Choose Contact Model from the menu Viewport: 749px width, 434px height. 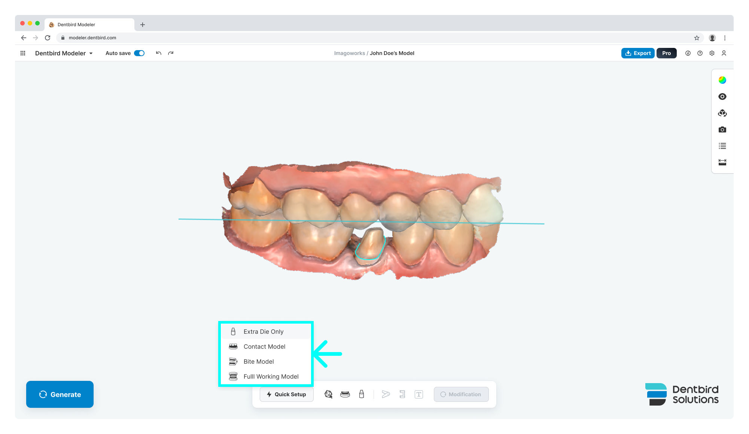(x=264, y=346)
